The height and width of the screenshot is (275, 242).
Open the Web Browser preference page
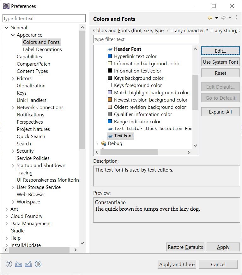31,195
